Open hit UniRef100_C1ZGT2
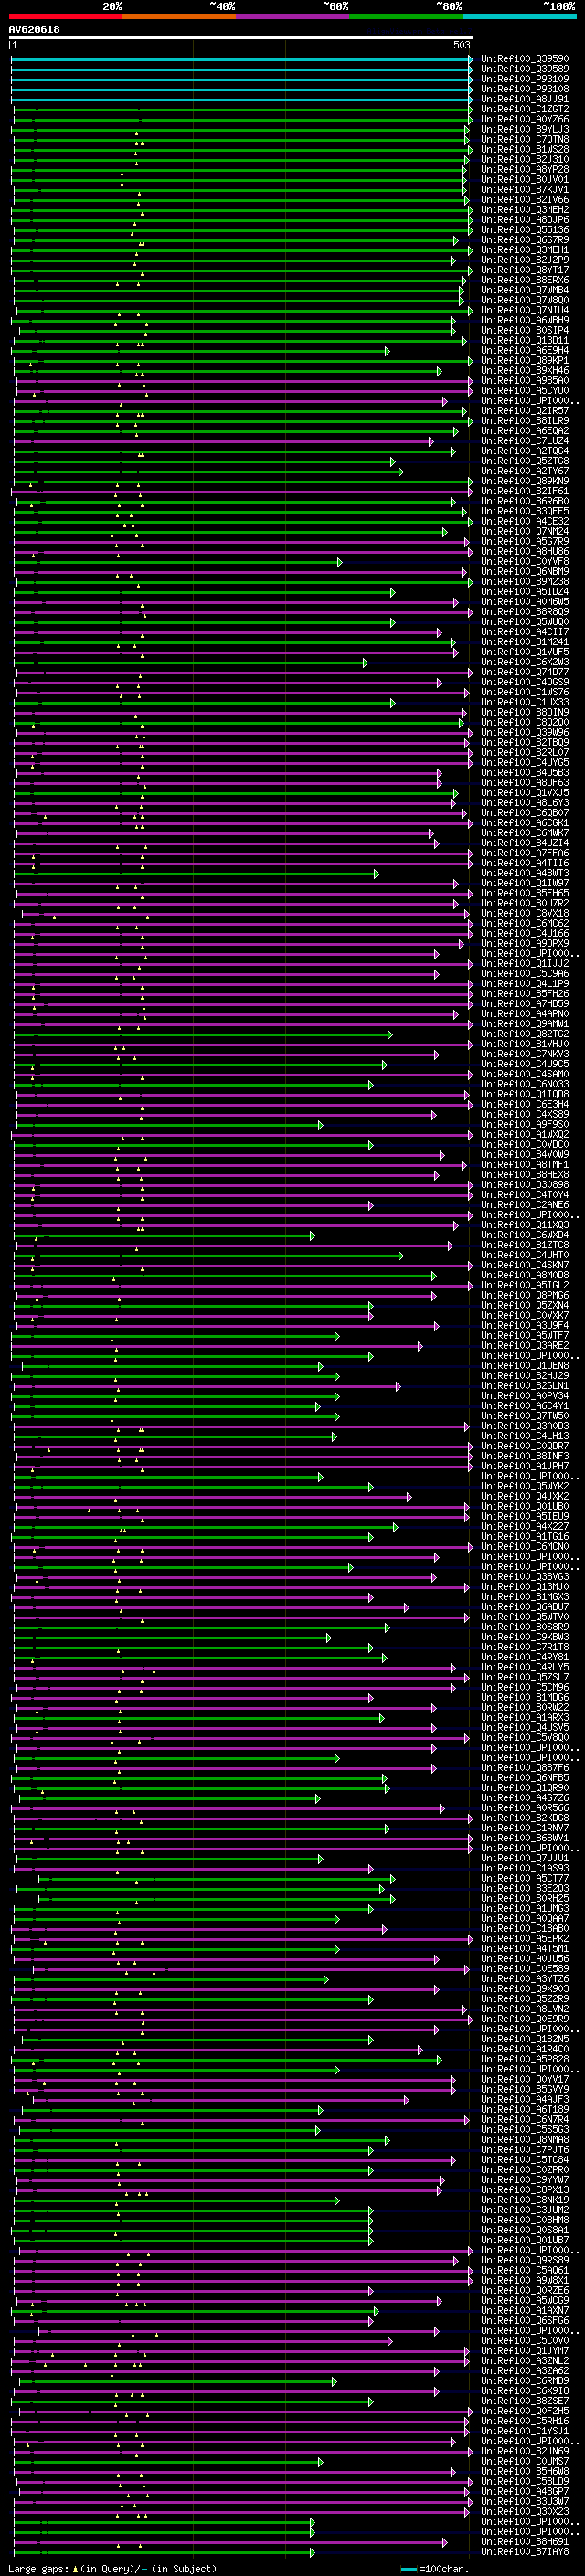Viewport: 585px width, 2576px height. click(x=525, y=109)
